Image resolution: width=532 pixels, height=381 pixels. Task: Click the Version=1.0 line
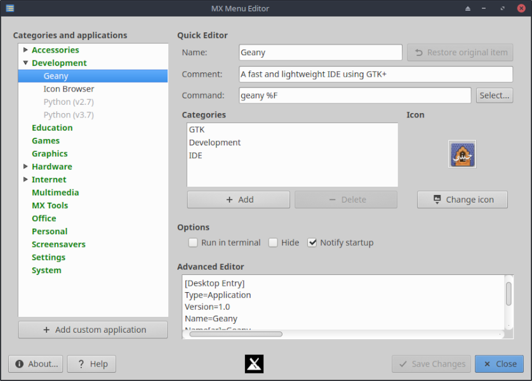coord(208,307)
